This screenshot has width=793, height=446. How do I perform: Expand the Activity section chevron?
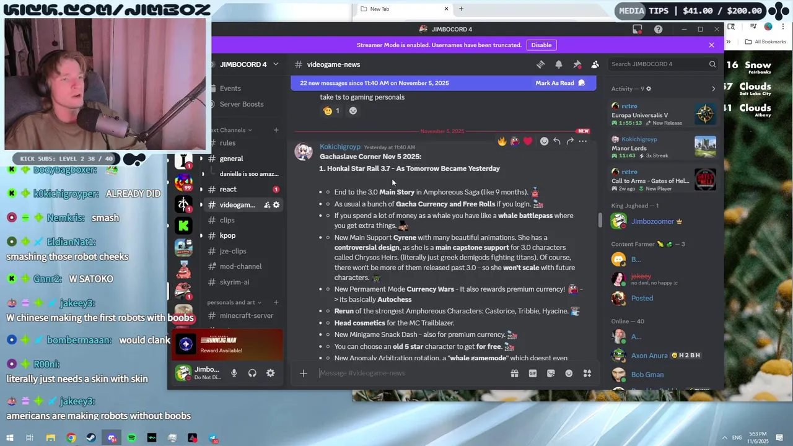(x=713, y=89)
